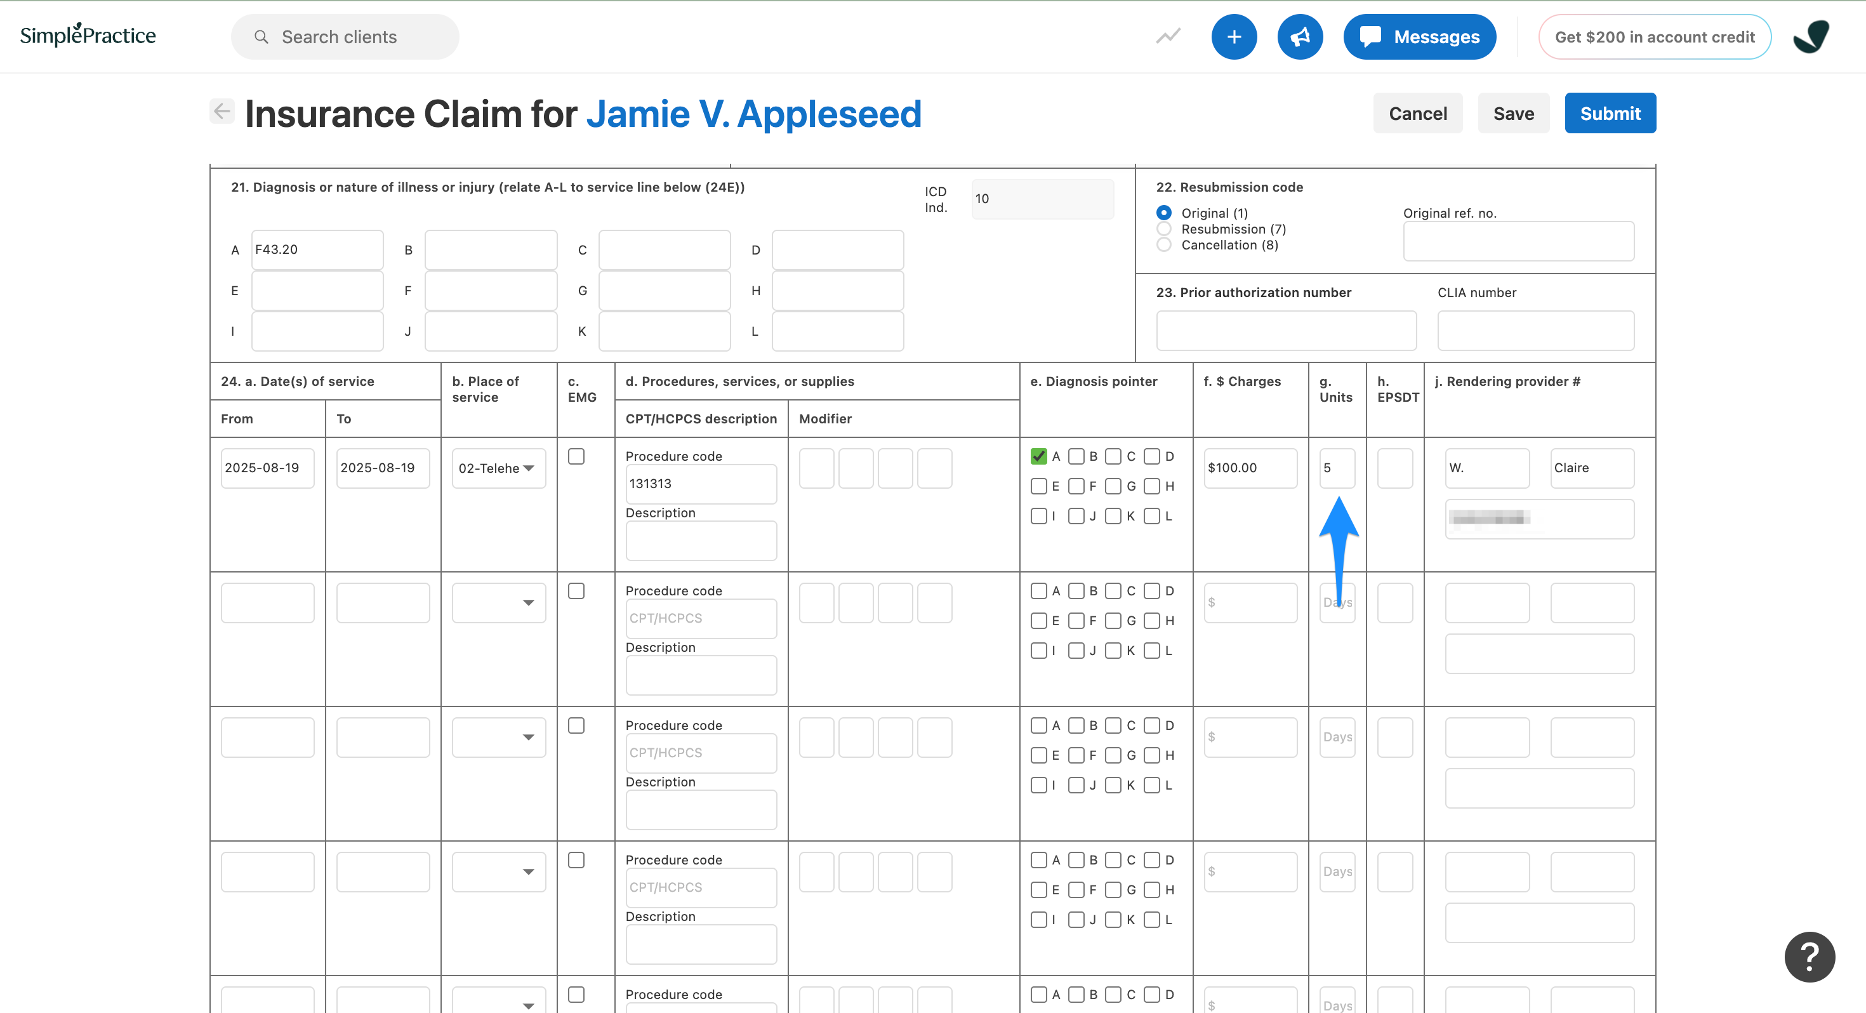Click the megaphone announcements icon
Image resolution: width=1866 pixels, height=1013 pixels.
(1300, 37)
